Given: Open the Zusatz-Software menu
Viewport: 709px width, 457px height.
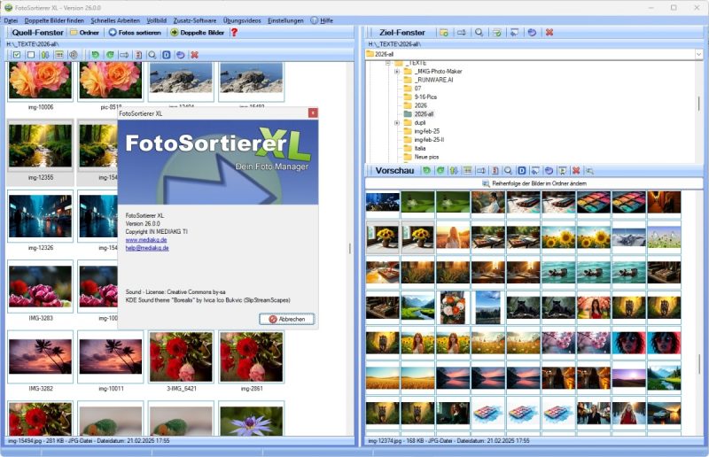Looking at the screenshot, I should pos(195,20).
